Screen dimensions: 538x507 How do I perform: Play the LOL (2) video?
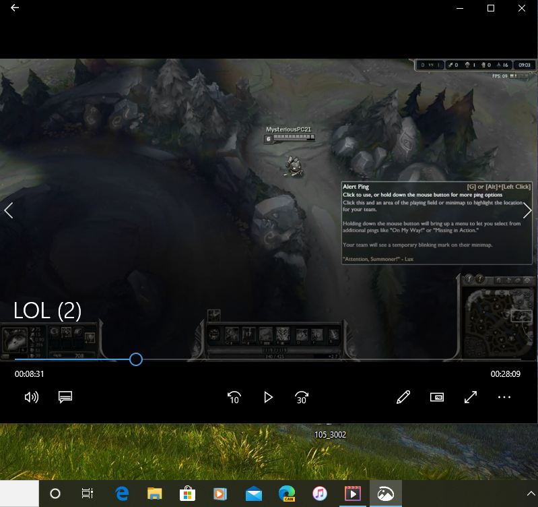tap(268, 397)
